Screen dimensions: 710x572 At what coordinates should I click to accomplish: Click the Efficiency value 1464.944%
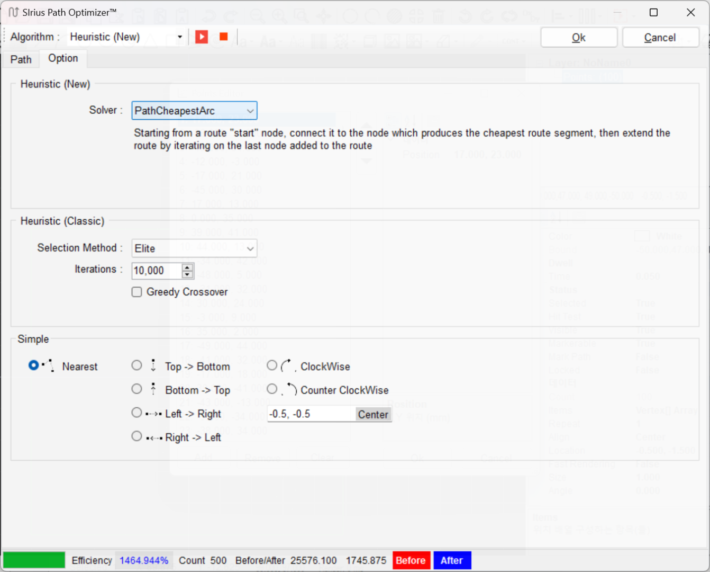(144, 560)
